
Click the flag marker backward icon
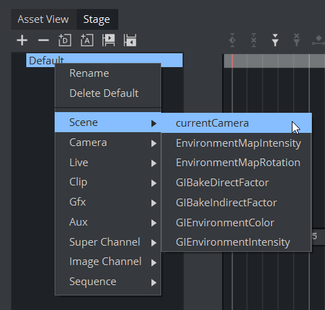[130, 40]
